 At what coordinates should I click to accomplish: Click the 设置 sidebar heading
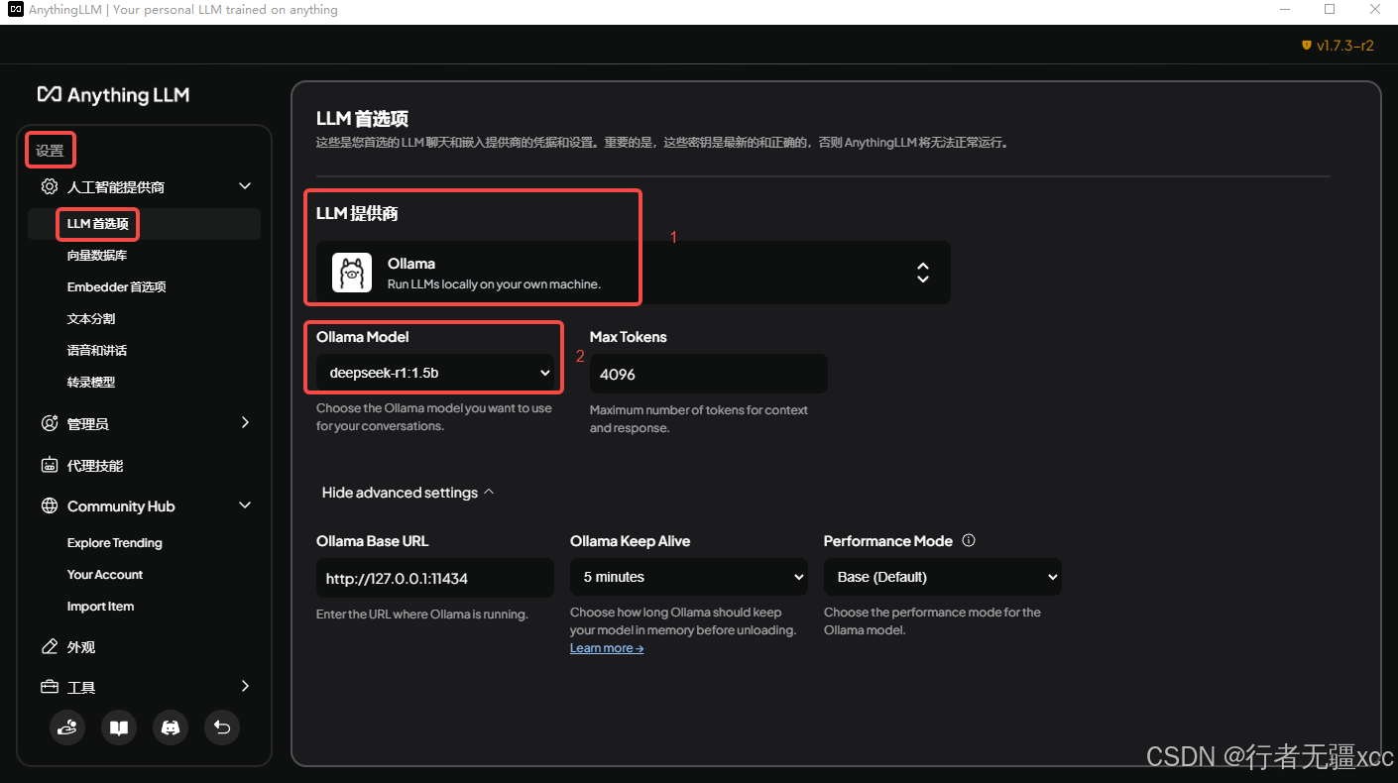pos(50,151)
